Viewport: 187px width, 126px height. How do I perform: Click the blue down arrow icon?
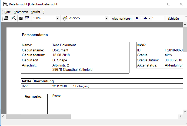coord(137,18)
